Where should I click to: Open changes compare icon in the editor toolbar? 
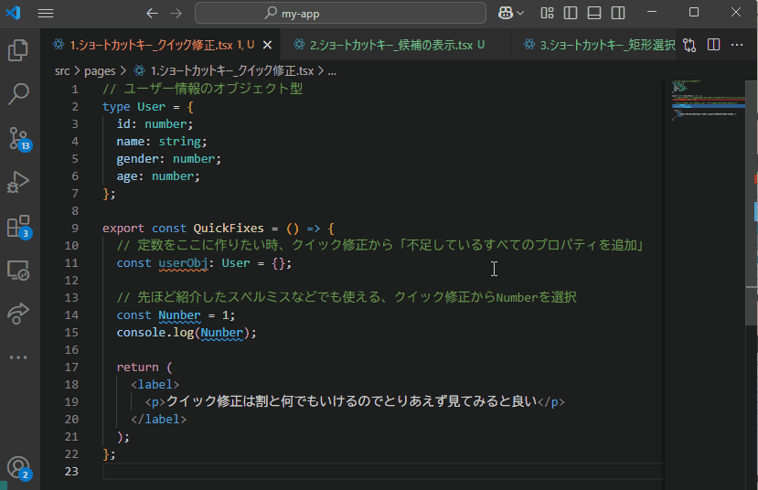click(689, 45)
